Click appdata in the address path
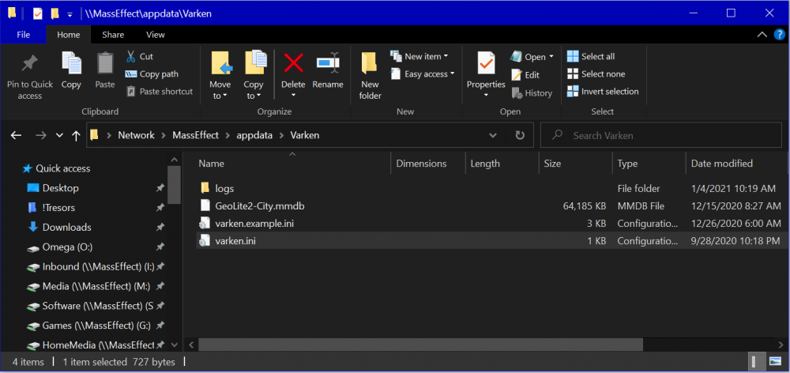 click(253, 135)
